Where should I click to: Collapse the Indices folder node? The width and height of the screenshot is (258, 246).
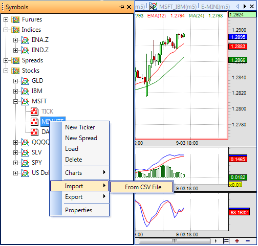6,30
